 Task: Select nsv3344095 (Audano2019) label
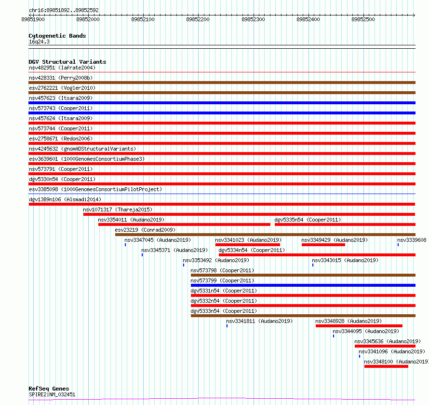[x=366, y=331]
